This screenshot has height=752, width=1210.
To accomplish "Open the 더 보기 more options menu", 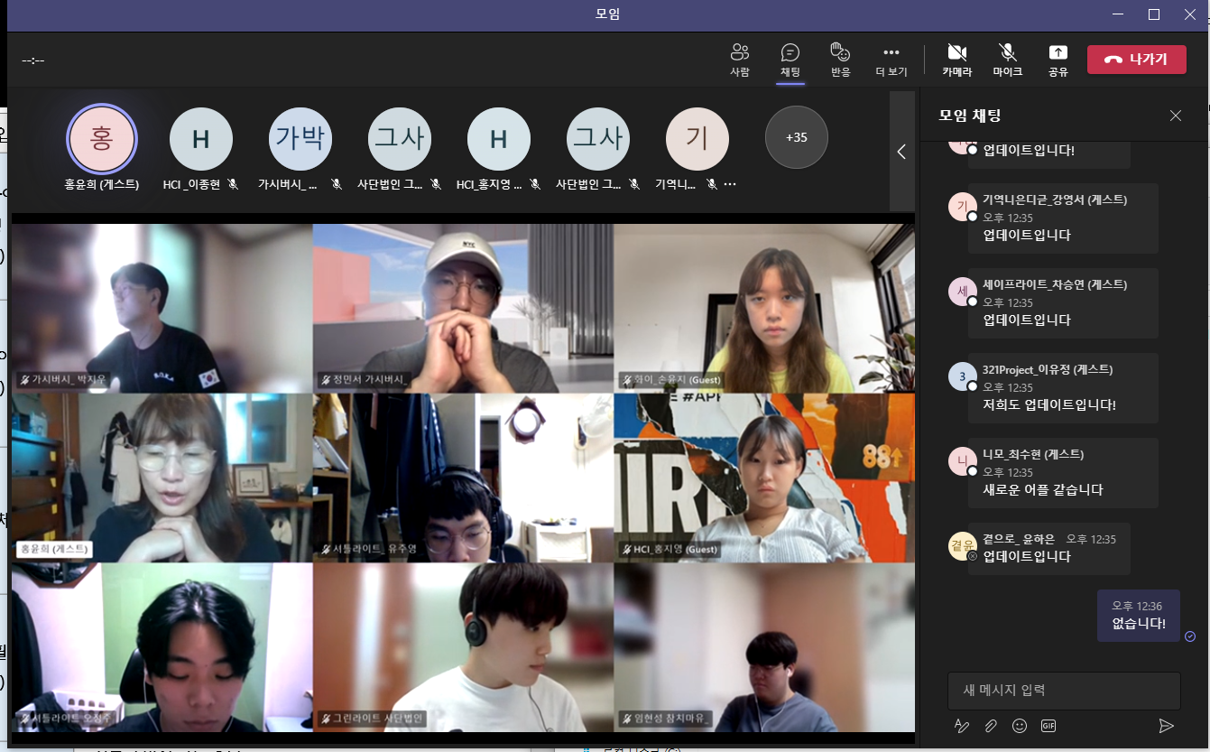I will [891, 60].
